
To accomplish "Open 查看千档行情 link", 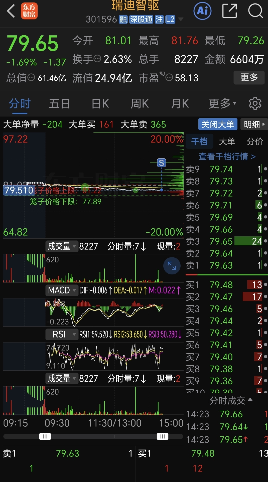I will (x=227, y=156).
